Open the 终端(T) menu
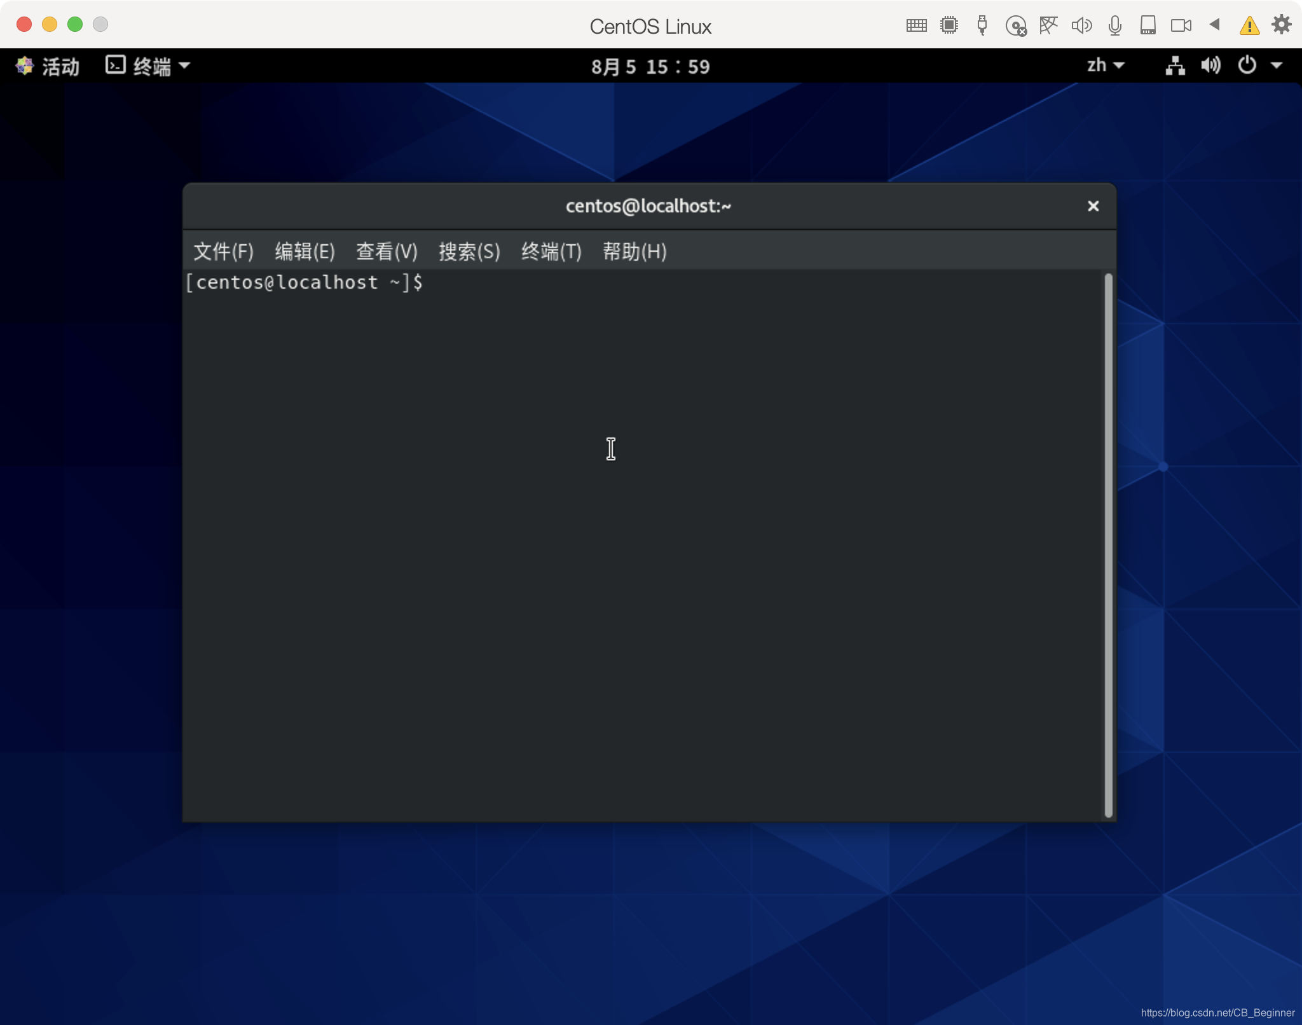 pyautogui.click(x=551, y=252)
